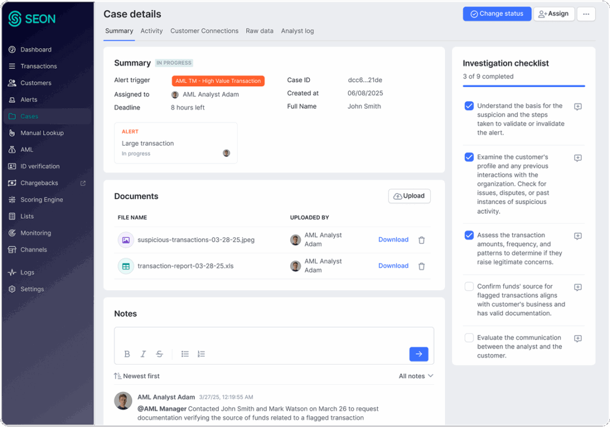
Task: Change sort order from Newest first
Action: [137, 376]
